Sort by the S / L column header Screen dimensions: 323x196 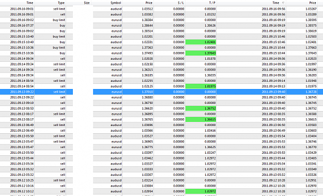click(x=181, y=3)
